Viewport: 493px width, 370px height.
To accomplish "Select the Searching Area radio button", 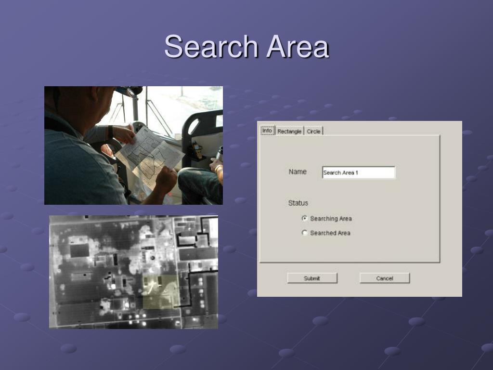I will coord(304,218).
